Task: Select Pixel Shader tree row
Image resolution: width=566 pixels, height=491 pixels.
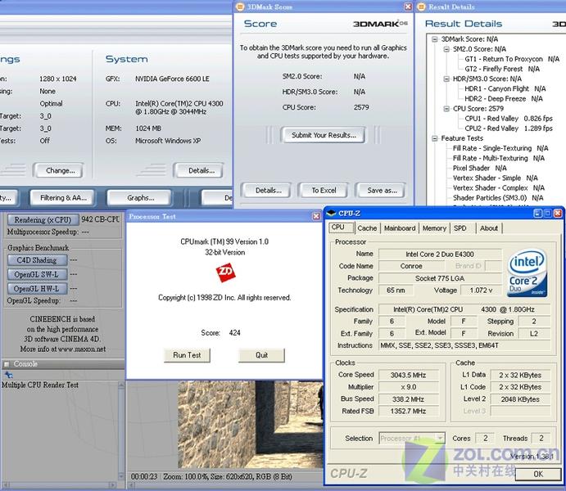Action: click(x=479, y=168)
